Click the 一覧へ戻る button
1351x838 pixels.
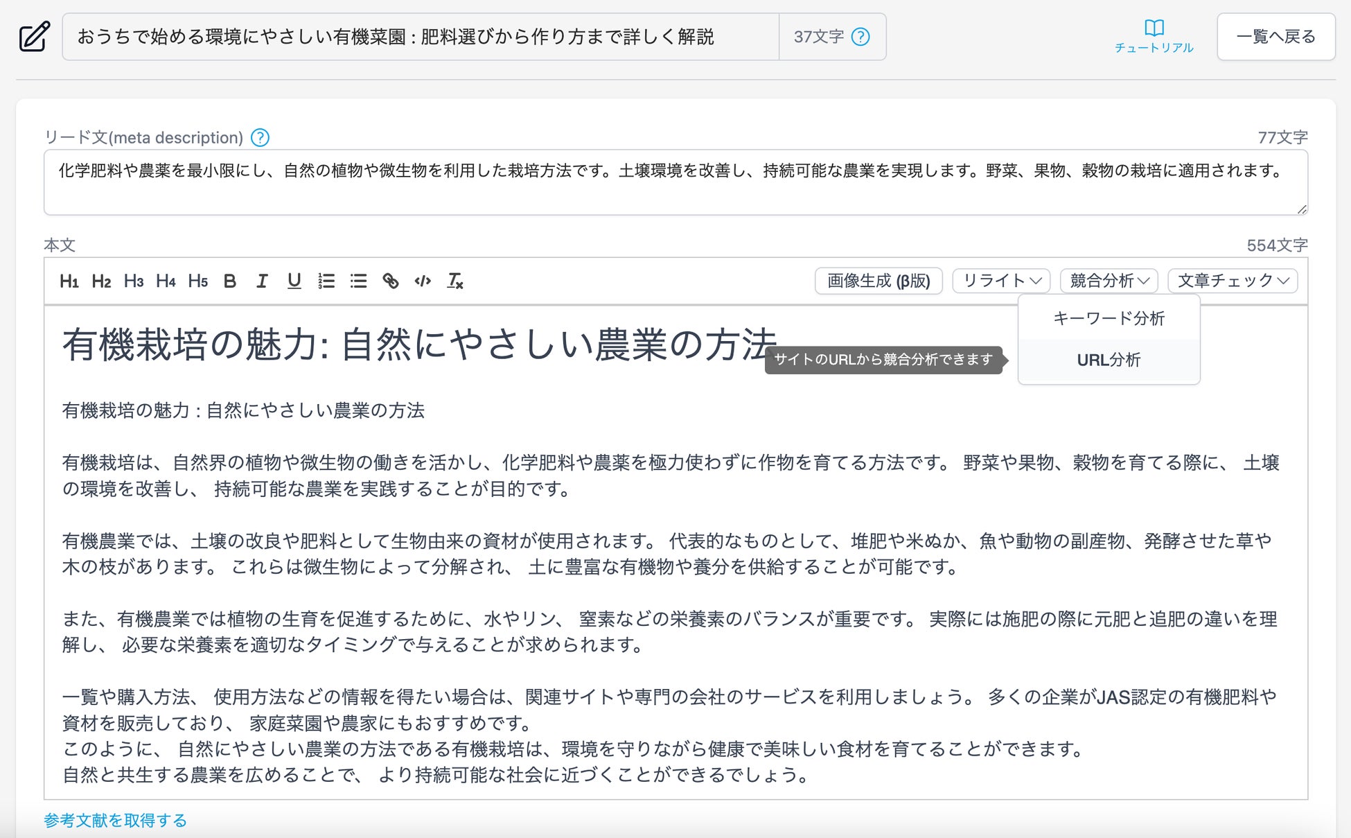coord(1275,37)
